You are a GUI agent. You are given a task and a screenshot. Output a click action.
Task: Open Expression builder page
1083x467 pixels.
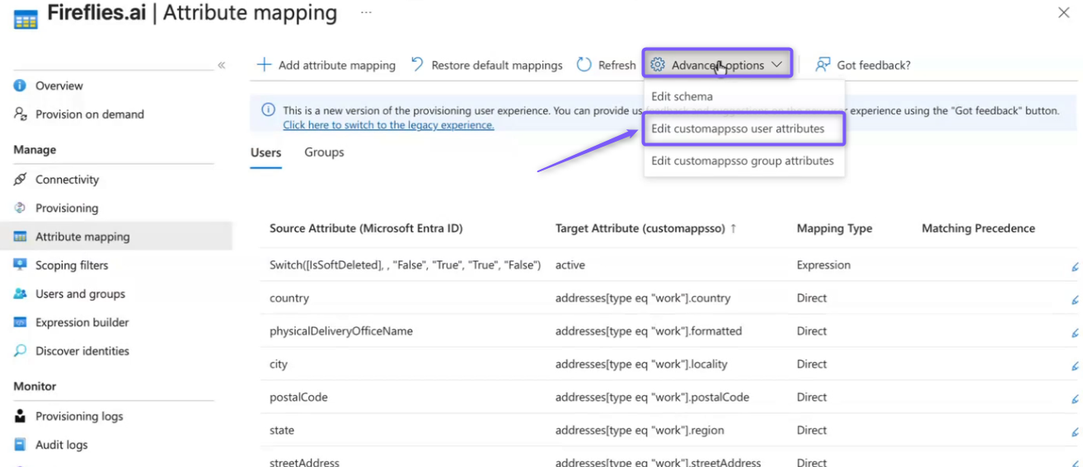(82, 322)
